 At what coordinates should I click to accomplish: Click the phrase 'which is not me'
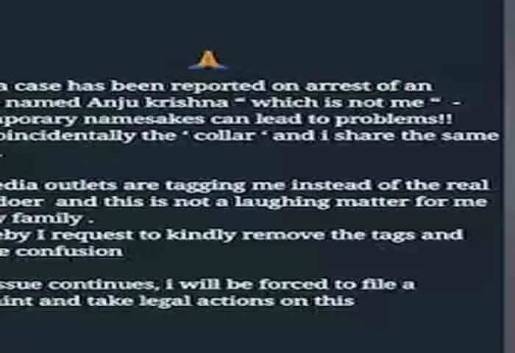(x=338, y=102)
